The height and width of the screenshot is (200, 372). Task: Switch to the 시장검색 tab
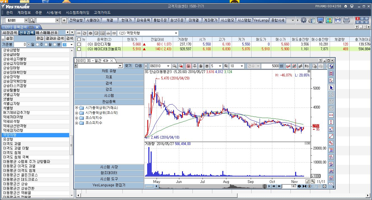[10, 33]
